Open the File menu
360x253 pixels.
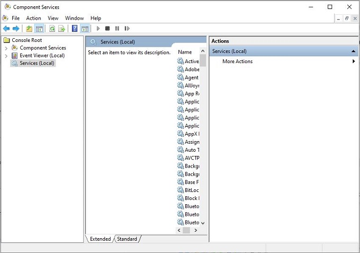pyautogui.click(x=15, y=18)
